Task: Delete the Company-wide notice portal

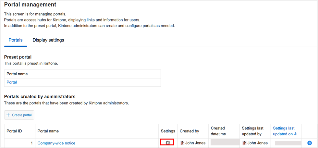Action: (x=309, y=143)
